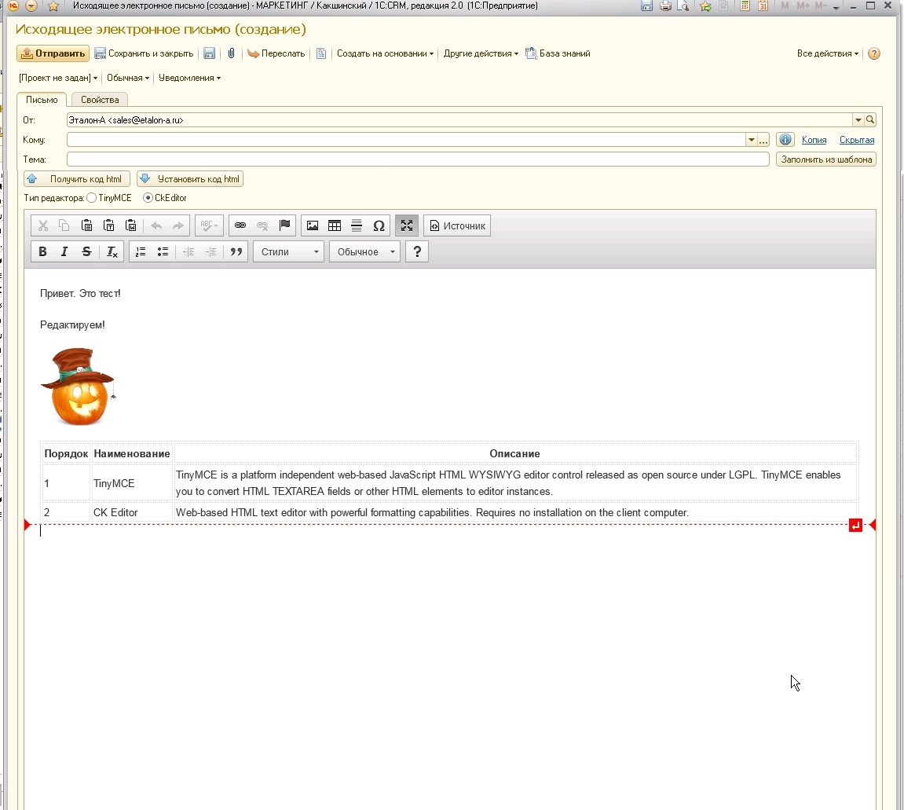904x810 pixels.
Task: Click the insert image icon
Action: tap(313, 225)
